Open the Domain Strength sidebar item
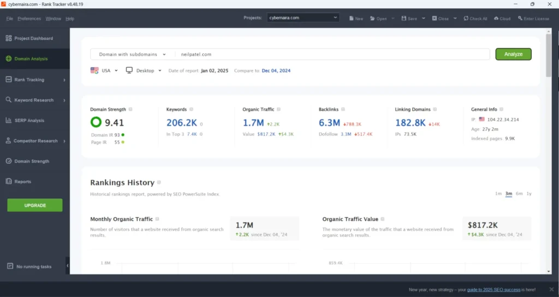Viewport: 559px width, 297px height. tap(31, 161)
